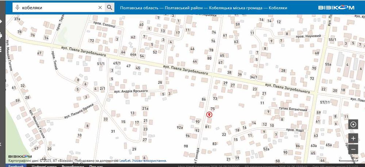365x167 pixels.
Task: Go to the Полтавська область breadcrumb
Action: [139, 8]
